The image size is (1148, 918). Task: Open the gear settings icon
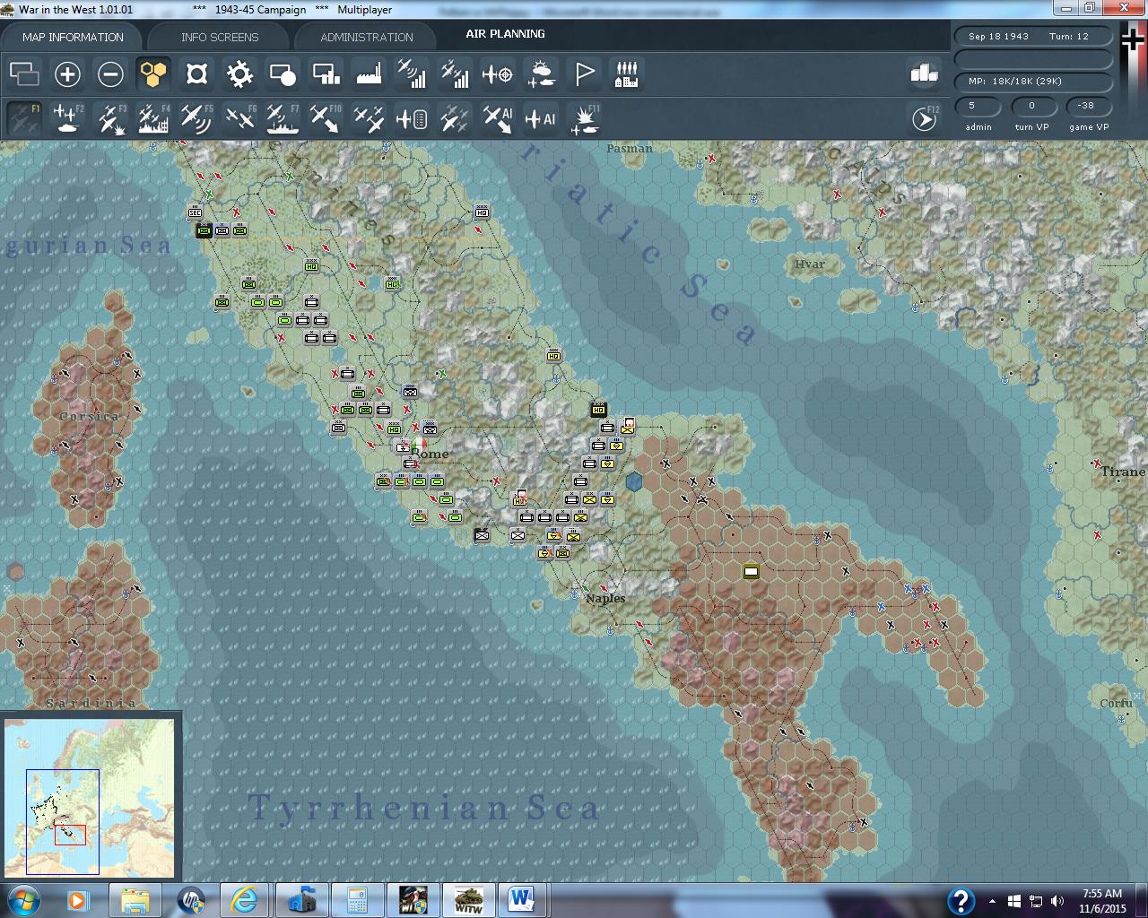(239, 74)
